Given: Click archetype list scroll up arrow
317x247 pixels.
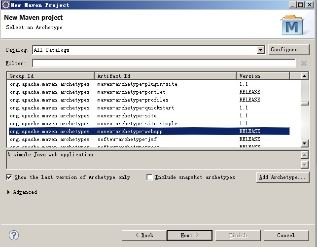Looking at the screenshot, I should pos(304,76).
